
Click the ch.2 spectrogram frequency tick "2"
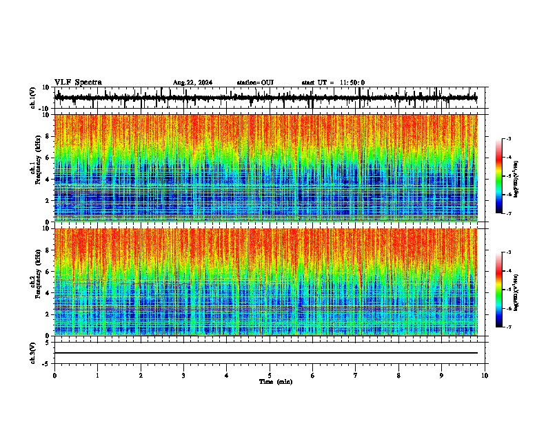coord(48,314)
